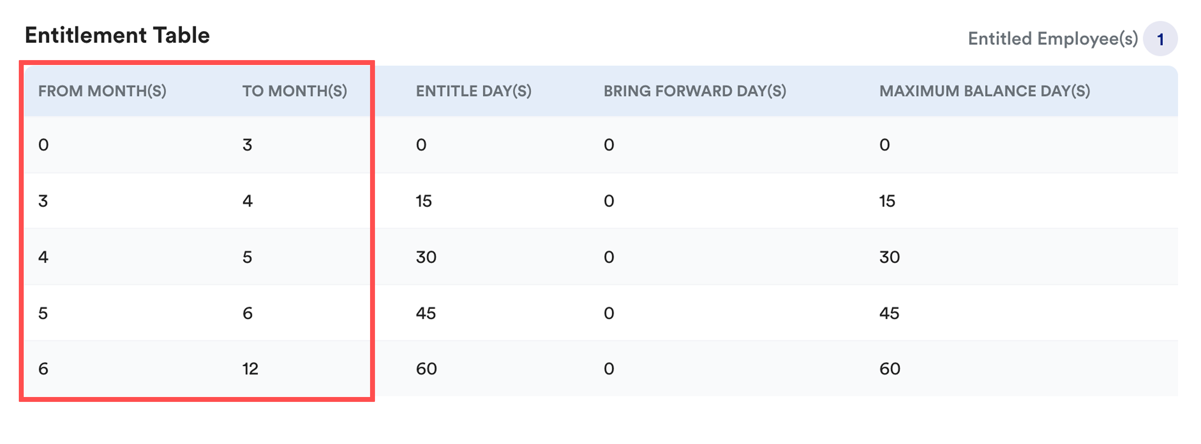
Task: Click the To Month value 3 in first row
Action: point(247,145)
